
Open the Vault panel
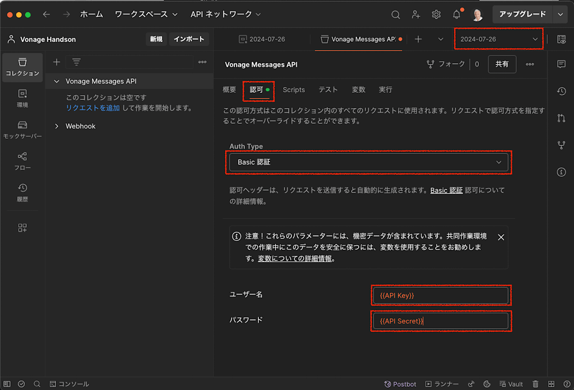click(x=511, y=384)
